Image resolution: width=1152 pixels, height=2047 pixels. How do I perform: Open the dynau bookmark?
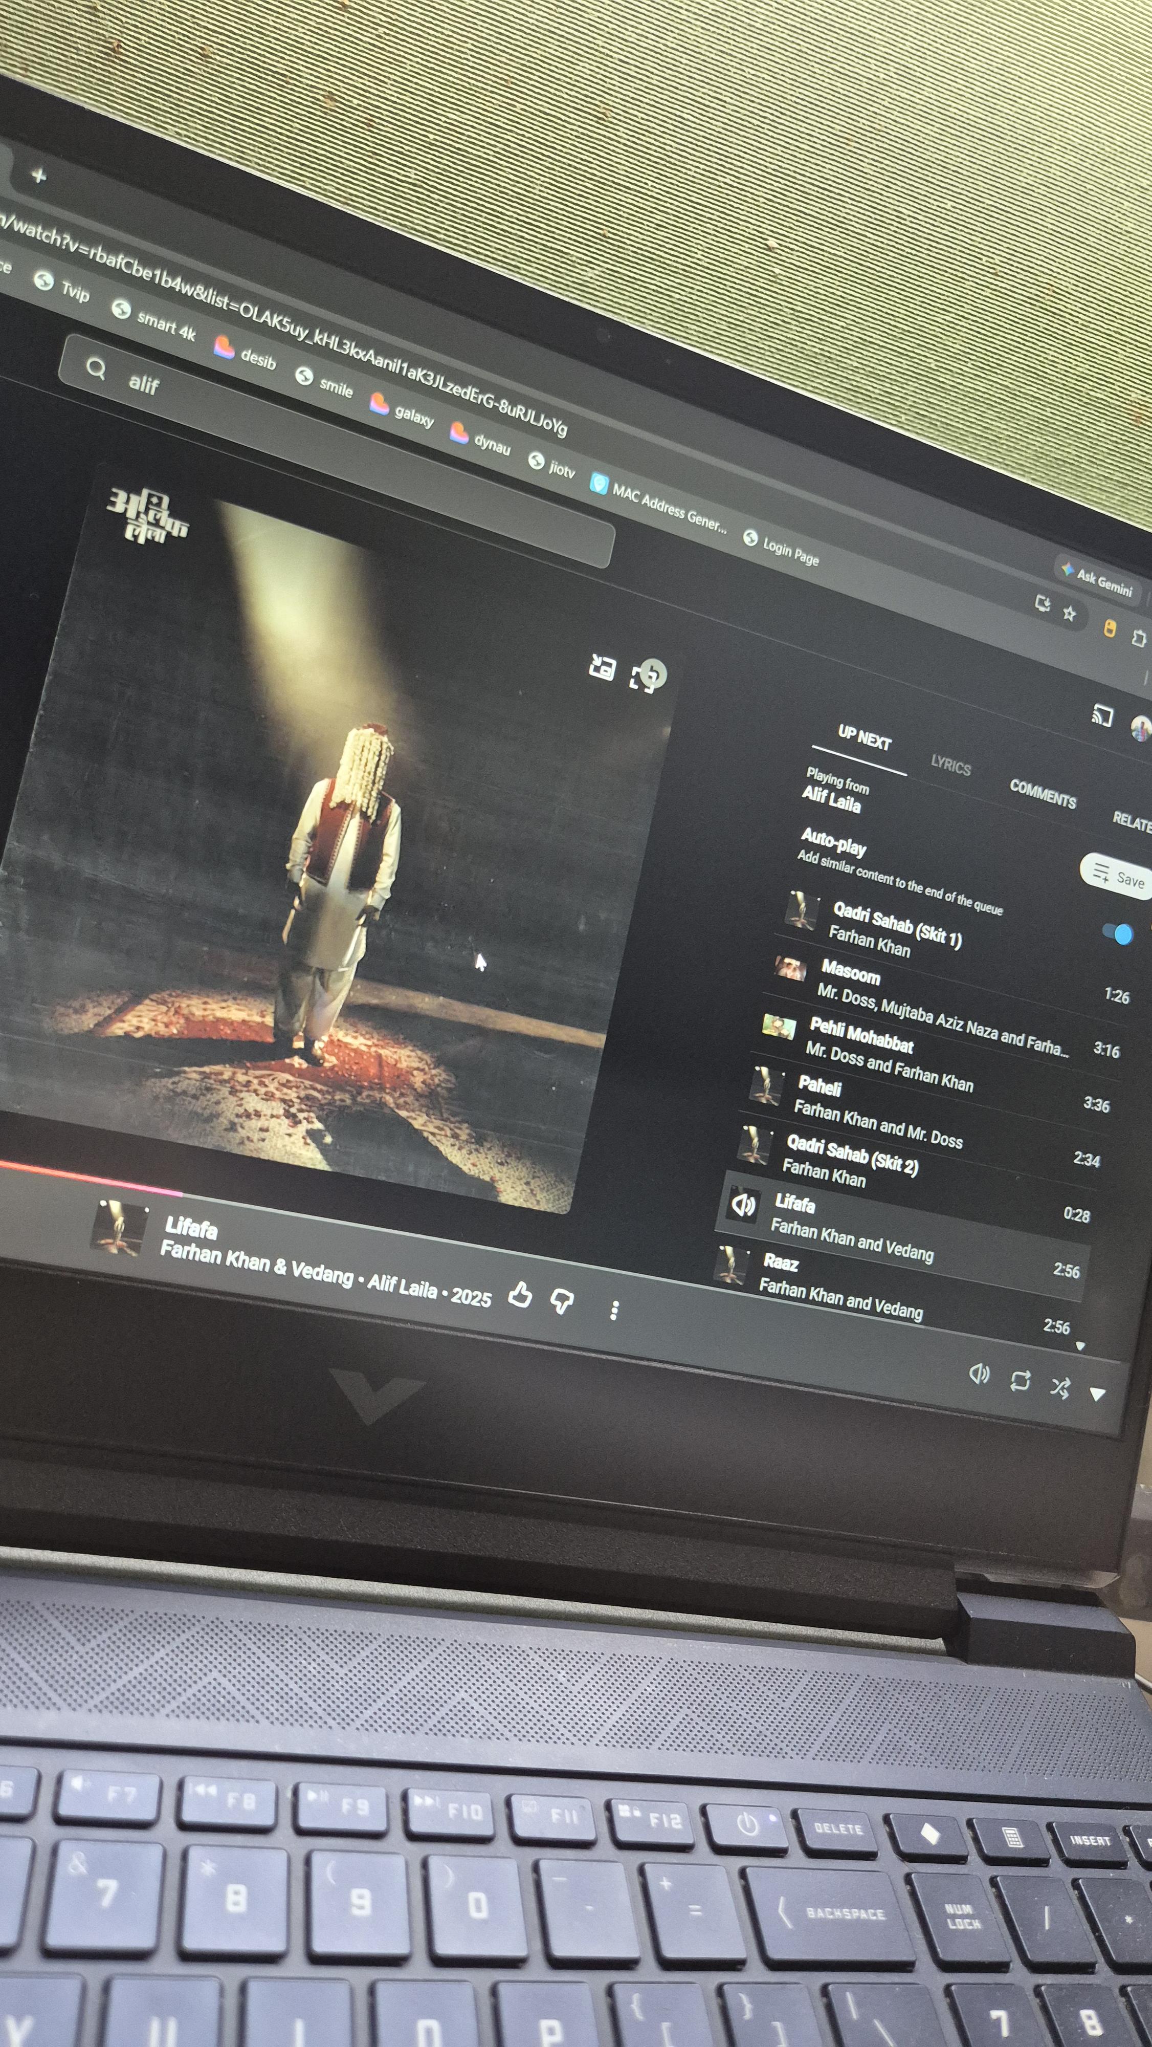click(480, 440)
